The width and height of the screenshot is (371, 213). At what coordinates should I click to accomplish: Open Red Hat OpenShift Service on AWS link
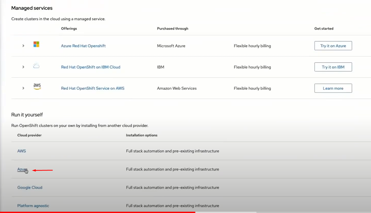click(x=92, y=88)
